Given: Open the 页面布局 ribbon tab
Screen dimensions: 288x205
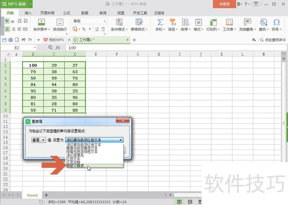Looking at the screenshot, I should (x=48, y=13).
